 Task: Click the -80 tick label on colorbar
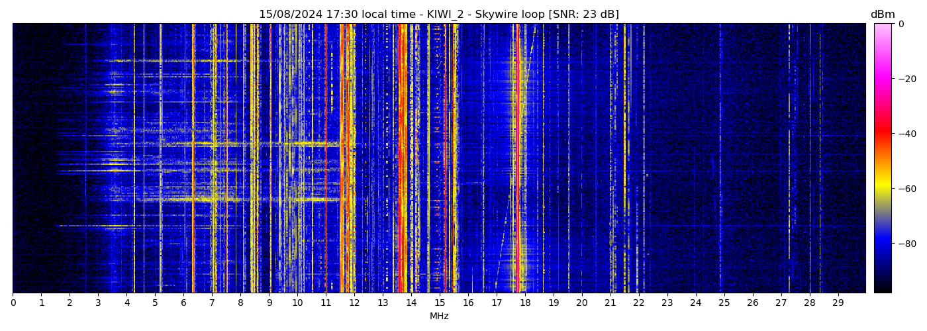pos(905,244)
